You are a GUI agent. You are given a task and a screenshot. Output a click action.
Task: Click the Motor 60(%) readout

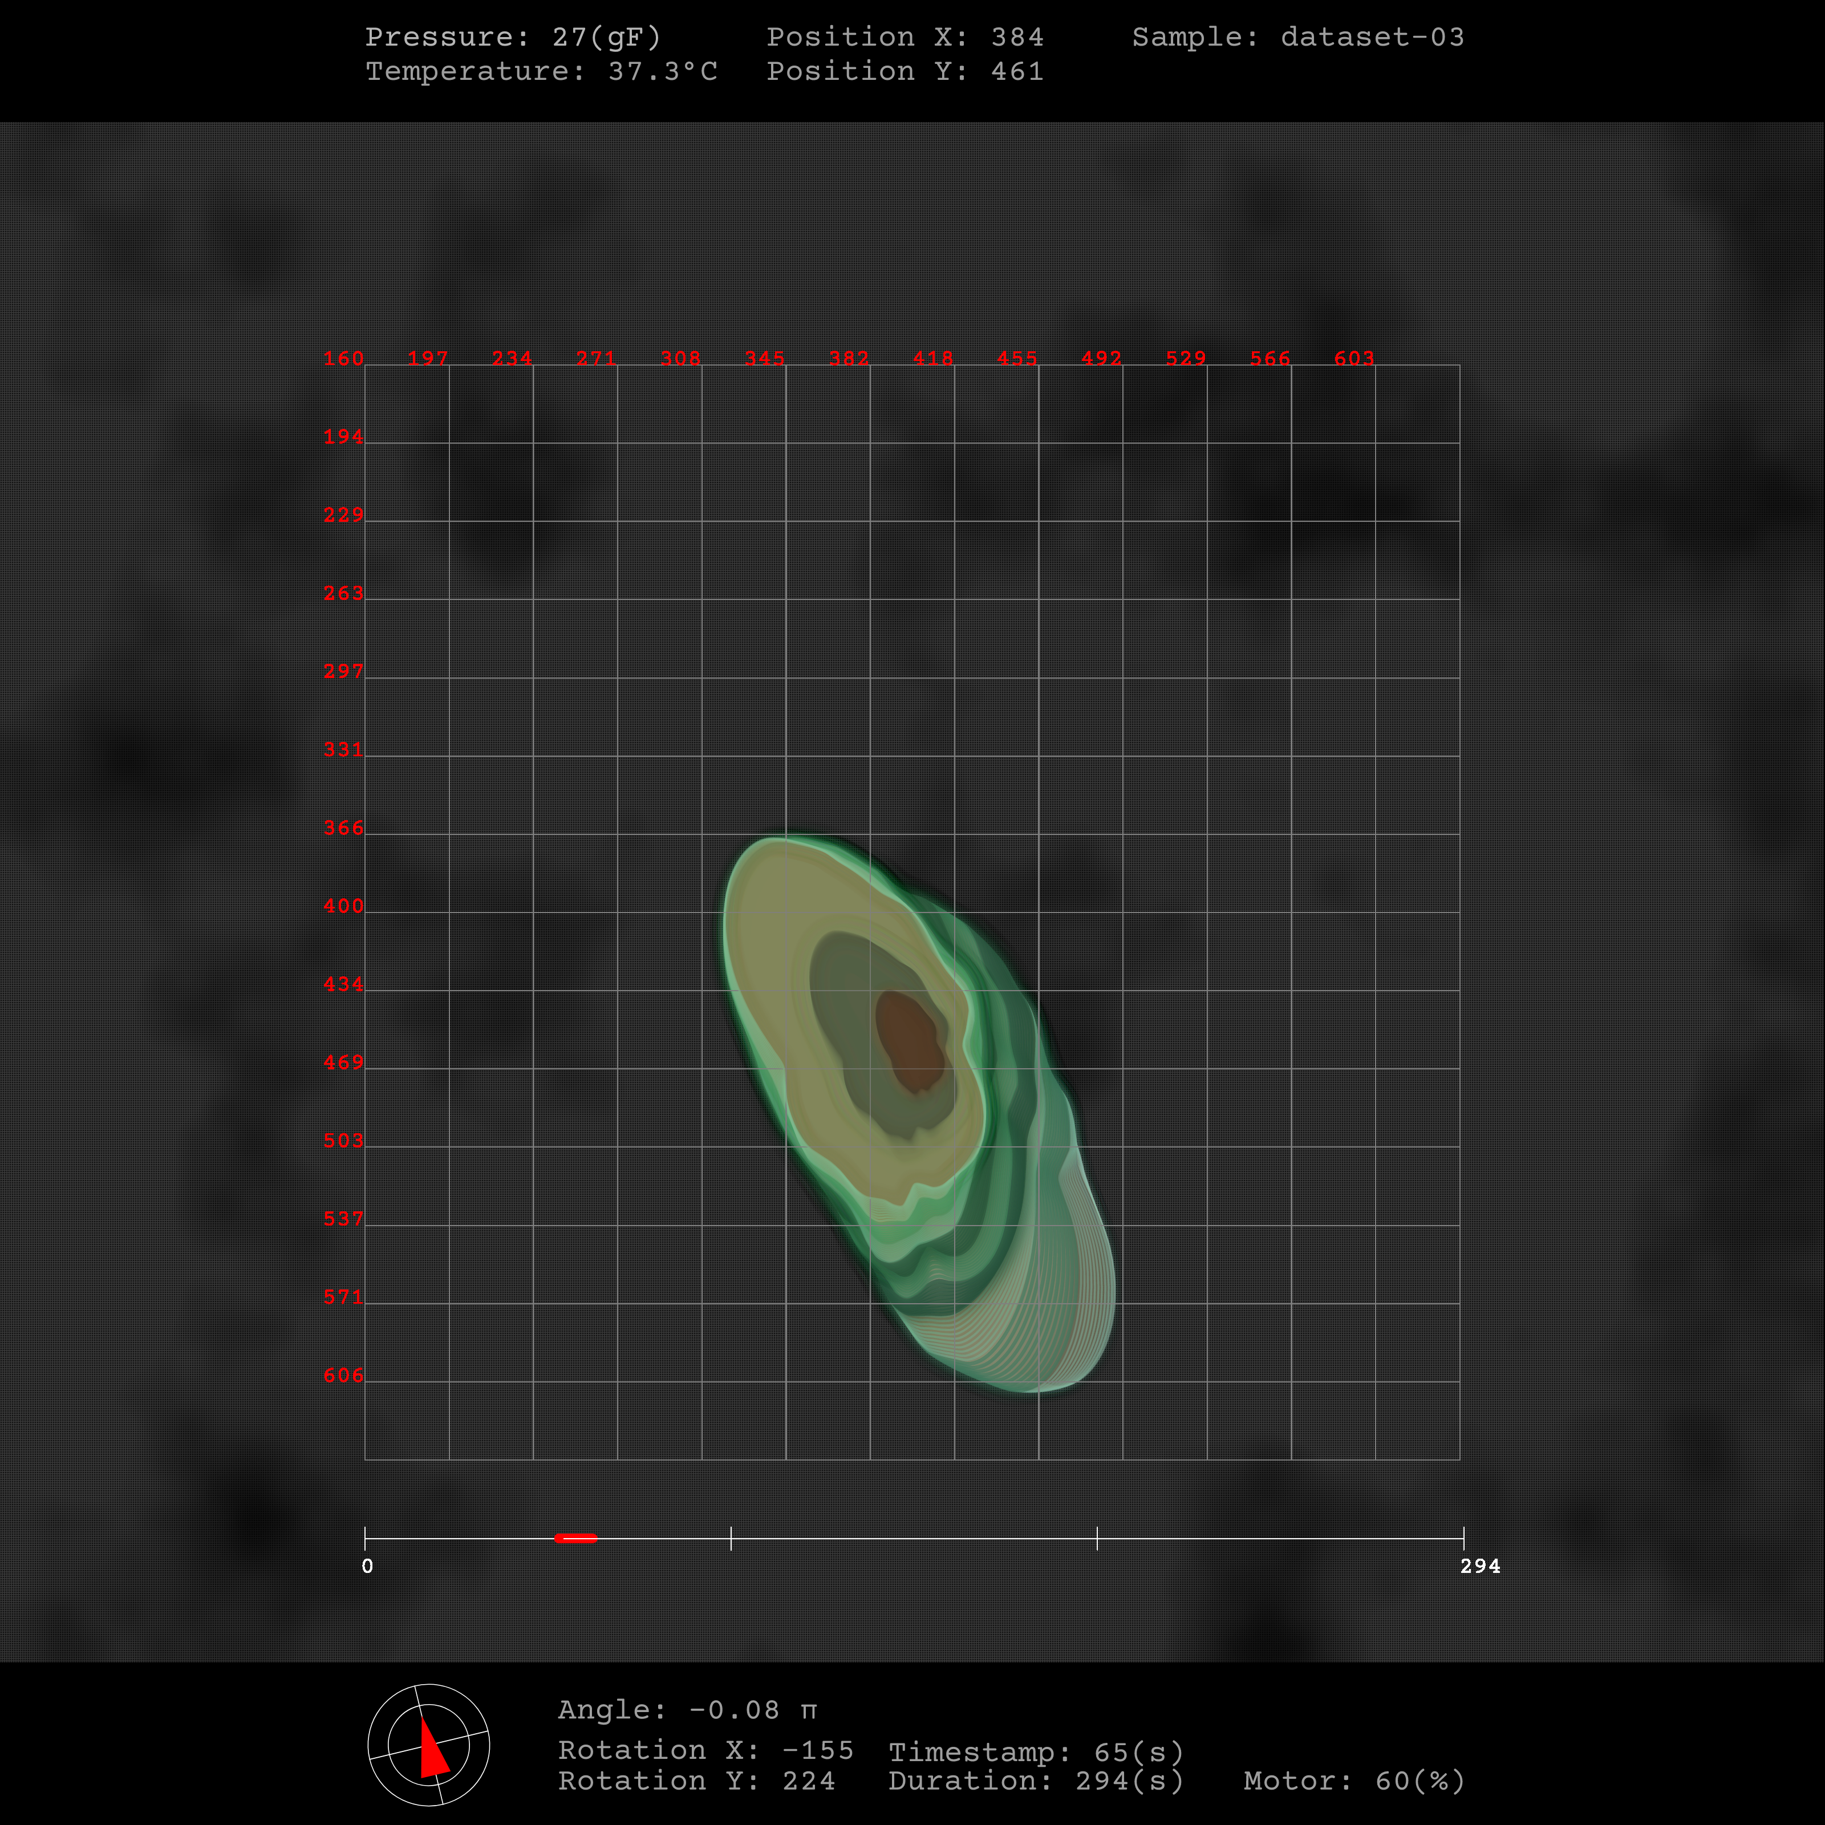coord(1353,1781)
